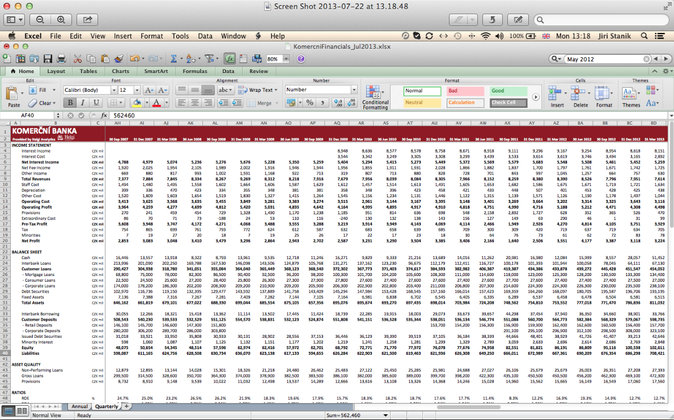Toggle Italic formatting

pyautogui.click(x=83, y=103)
